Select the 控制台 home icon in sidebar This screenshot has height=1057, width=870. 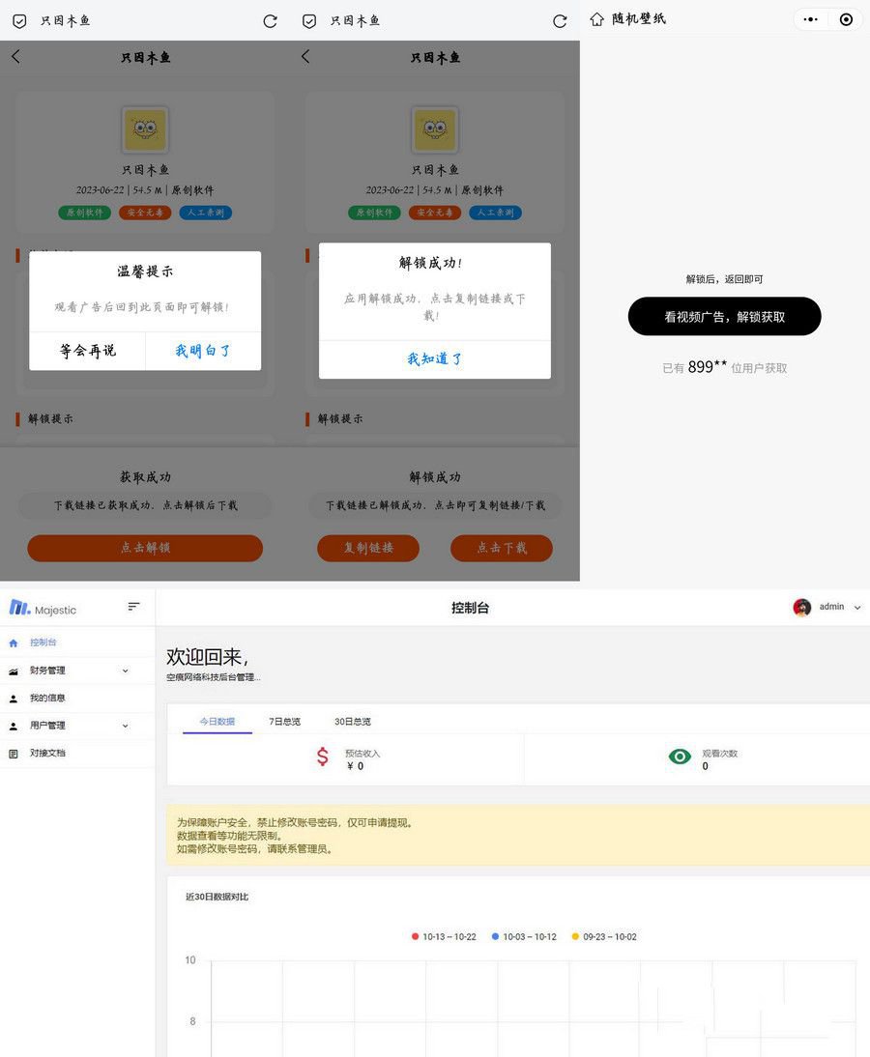[14, 642]
